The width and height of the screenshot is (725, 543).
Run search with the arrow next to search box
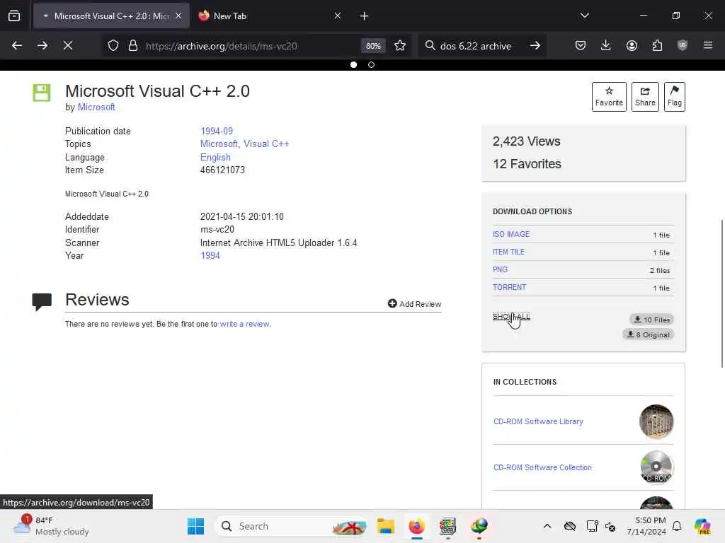[535, 45]
